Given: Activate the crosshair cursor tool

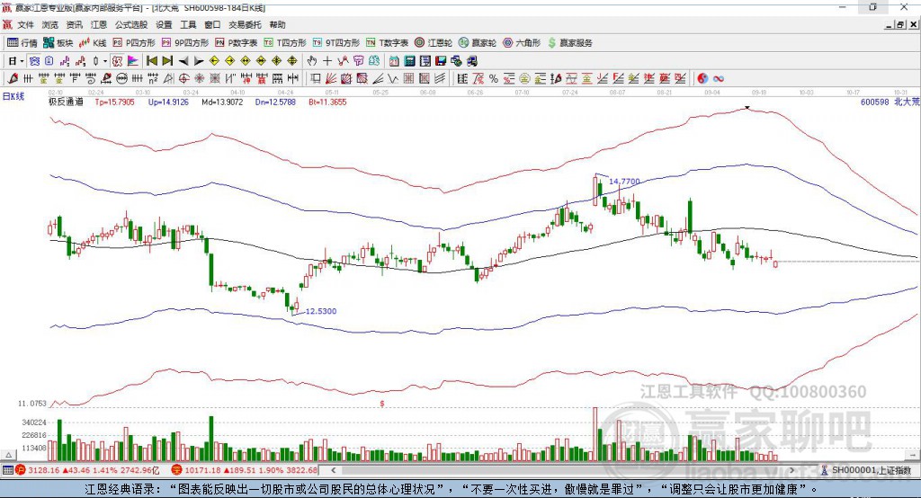Looking at the screenshot, I should click(x=327, y=61).
